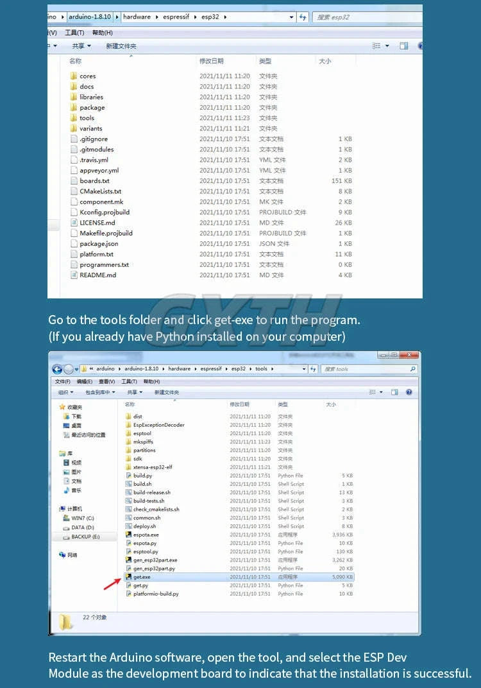Select the WIN7 (C:) drive in the sidebar

82,518
